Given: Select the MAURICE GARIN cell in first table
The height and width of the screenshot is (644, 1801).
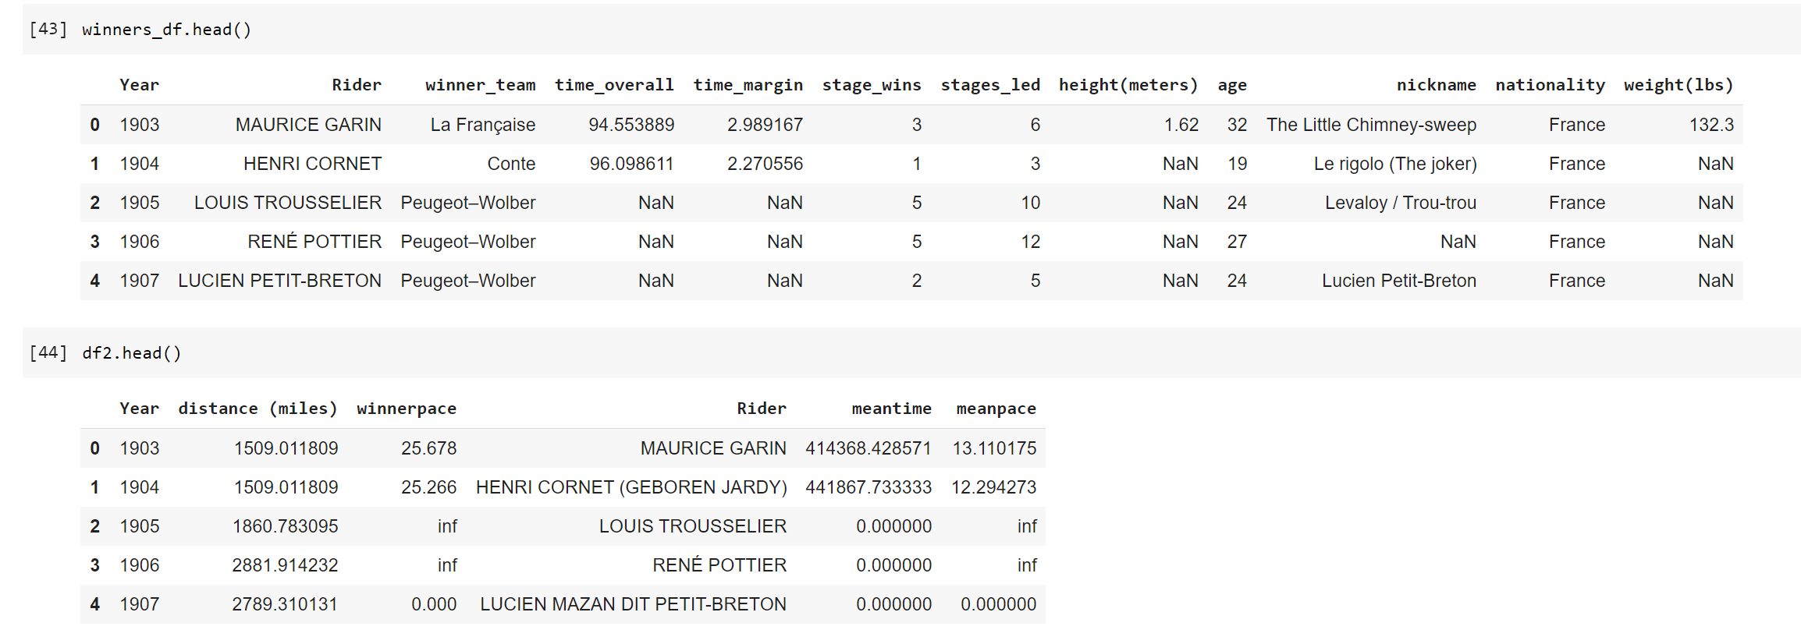Looking at the screenshot, I should pos(308,125).
